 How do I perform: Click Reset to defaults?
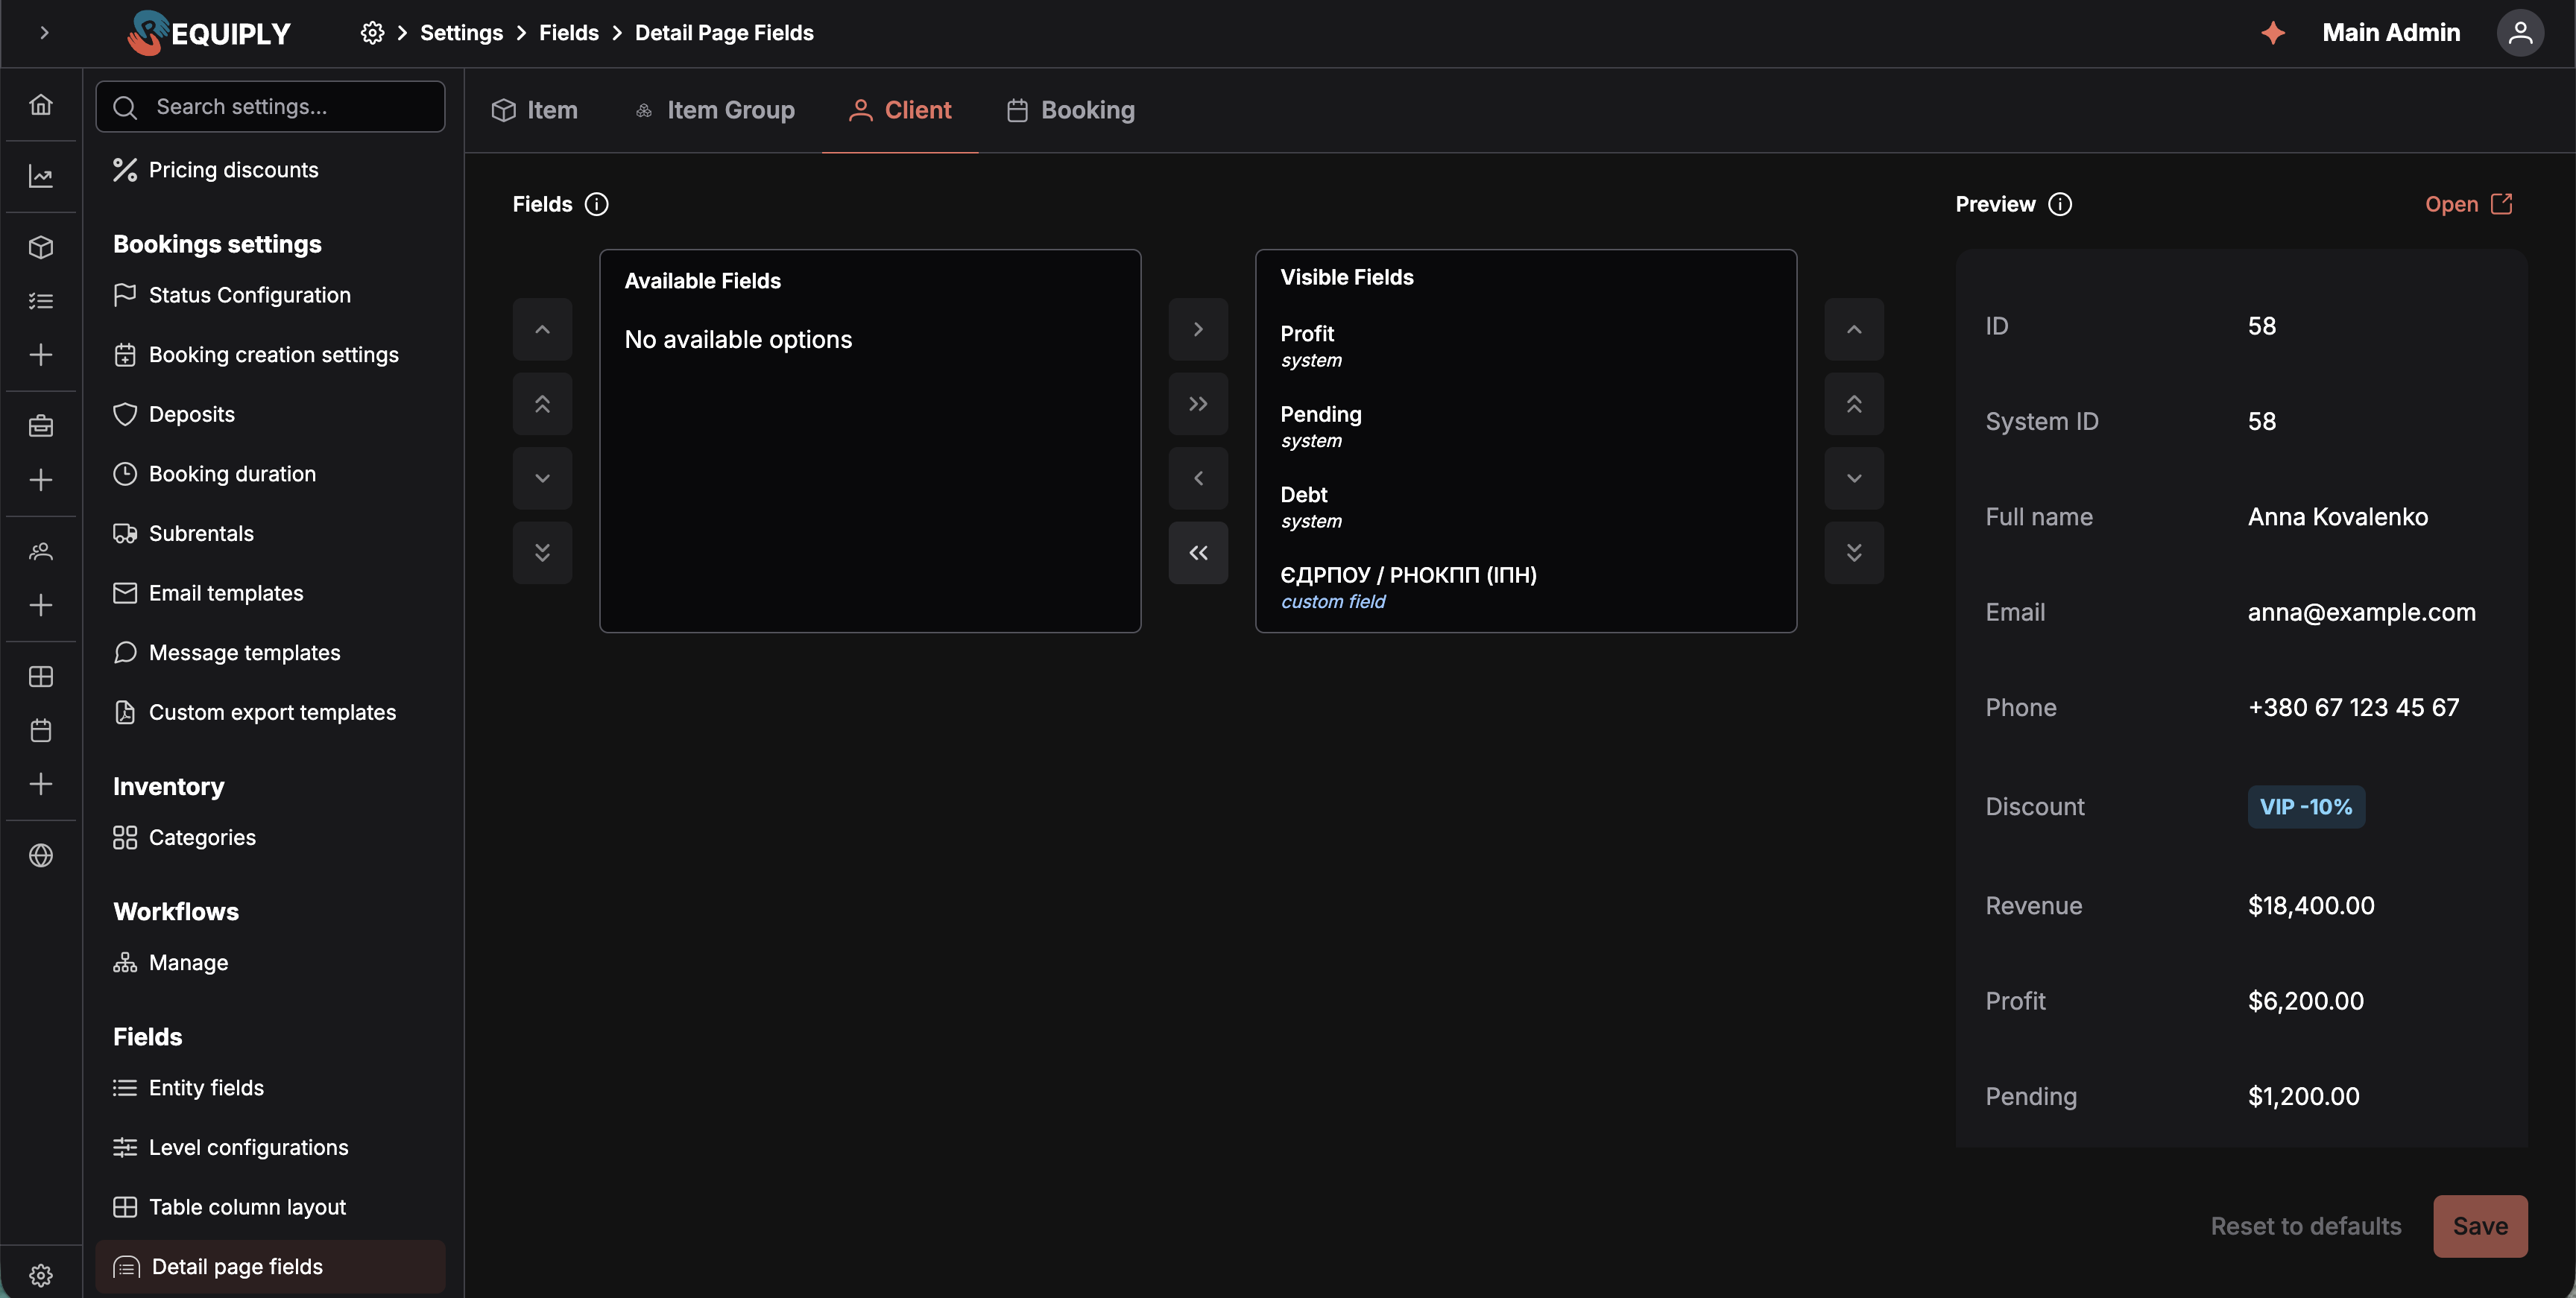pos(2305,1226)
